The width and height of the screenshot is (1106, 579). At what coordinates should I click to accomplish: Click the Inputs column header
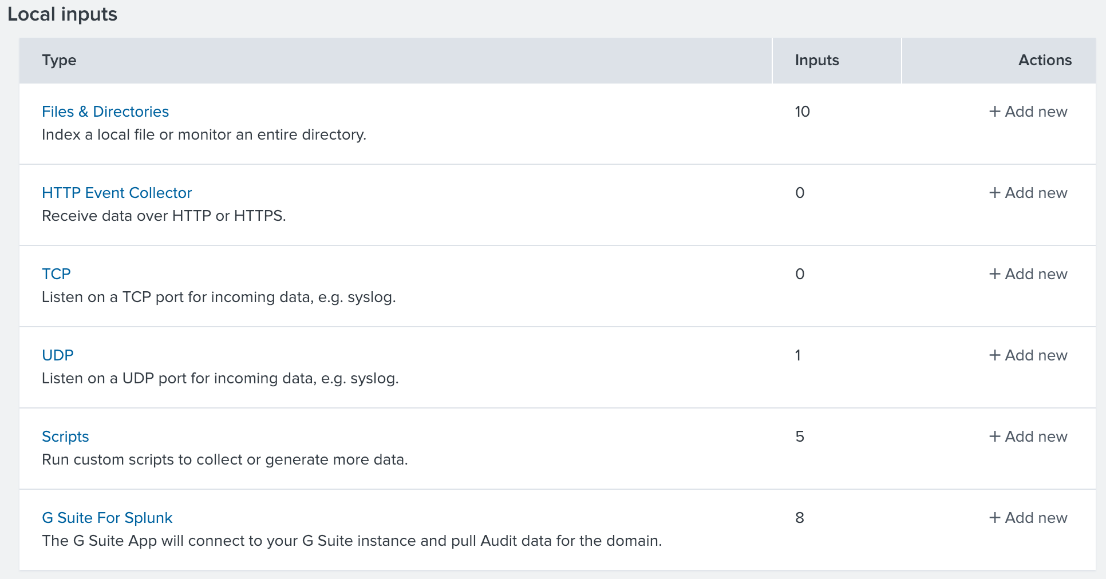click(816, 60)
